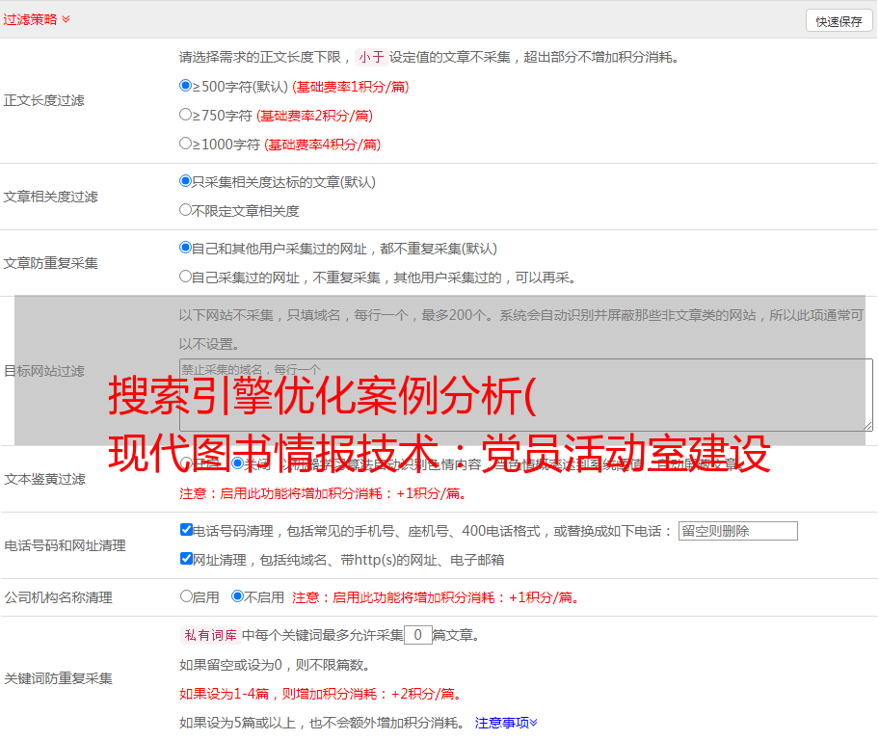The image size is (879, 740).
Task: Select the ≥500字符 default length option
Action: [186, 86]
